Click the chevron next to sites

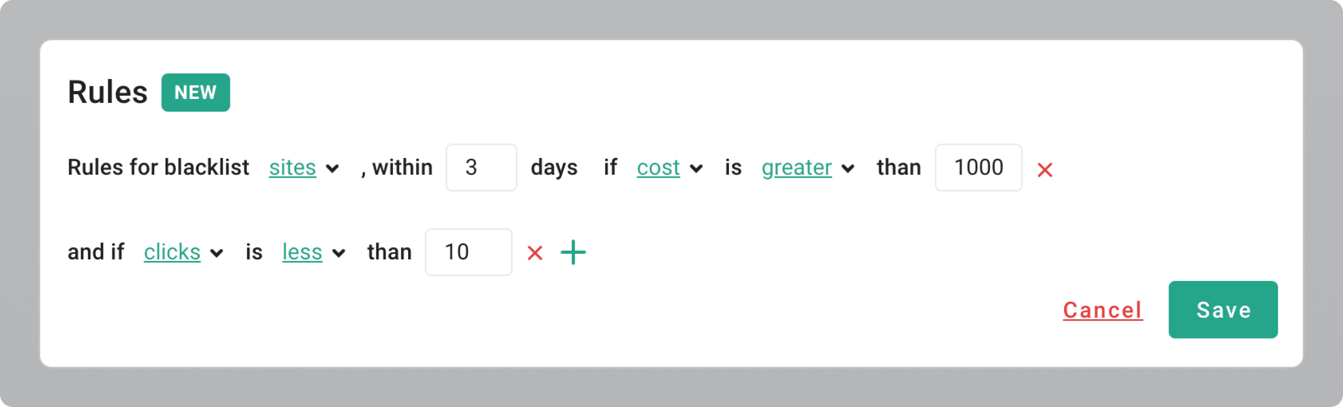click(x=332, y=169)
